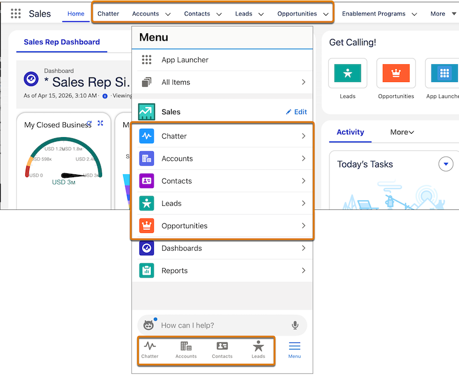Screen dimensions: 459x378
Task: Expand Reports row chevron in Menu
Action: (304, 271)
